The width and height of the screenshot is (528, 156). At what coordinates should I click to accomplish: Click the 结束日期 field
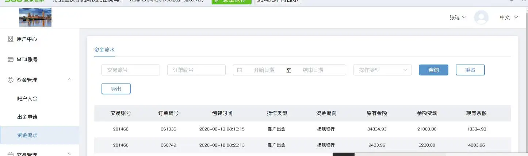313,70
